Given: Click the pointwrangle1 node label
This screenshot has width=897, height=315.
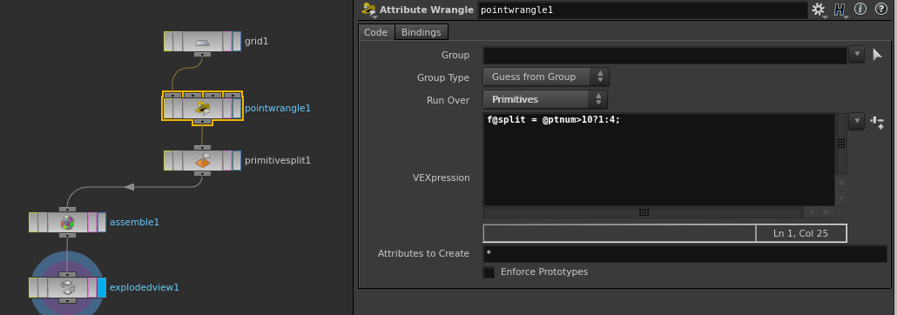Looking at the screenshot, I should [x=278, y=108].
